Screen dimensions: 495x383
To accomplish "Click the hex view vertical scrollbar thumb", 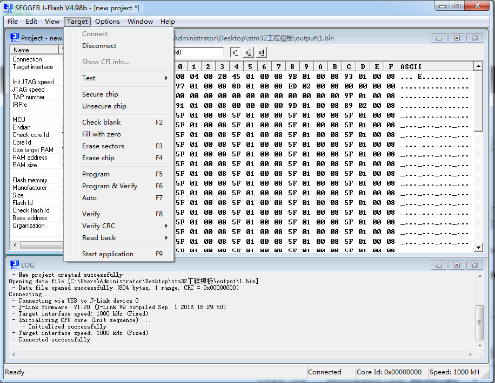I will point(479,101).
